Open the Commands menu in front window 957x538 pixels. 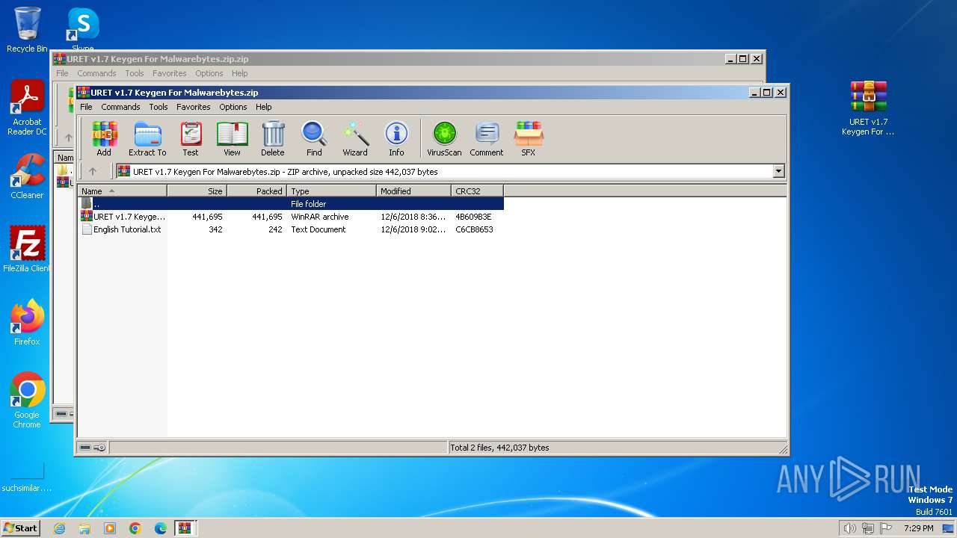click(x=120, y=107)
